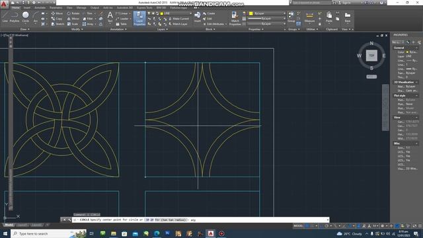Image resolution: width=423 pixels, height=238 pixels.
Task: Switch to the Model layout tab
Action: [9, 225]
